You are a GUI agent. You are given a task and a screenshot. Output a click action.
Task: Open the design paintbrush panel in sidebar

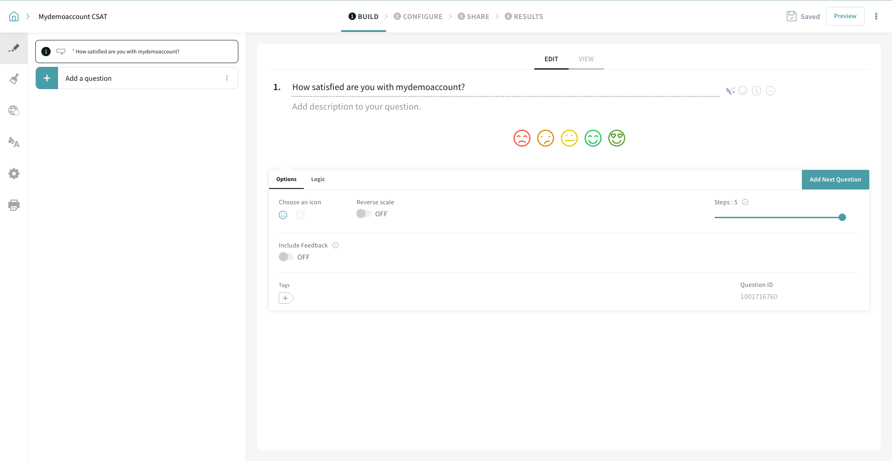point(14,79)
